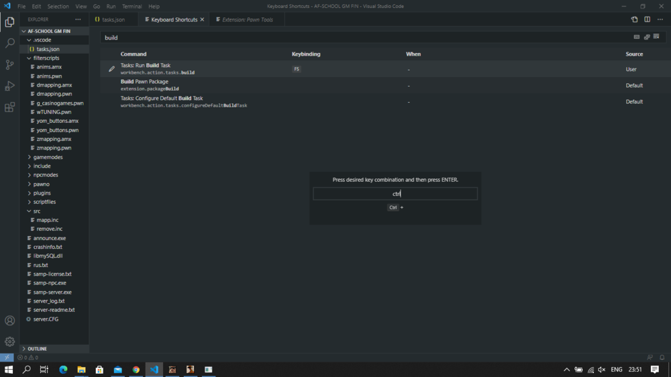Collapse the src folder
This screenshot has width=671, height=377.
[54, 211]
